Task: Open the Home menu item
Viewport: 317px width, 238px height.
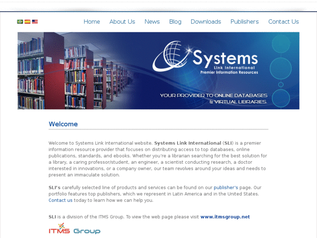Action: coord(92,22)
